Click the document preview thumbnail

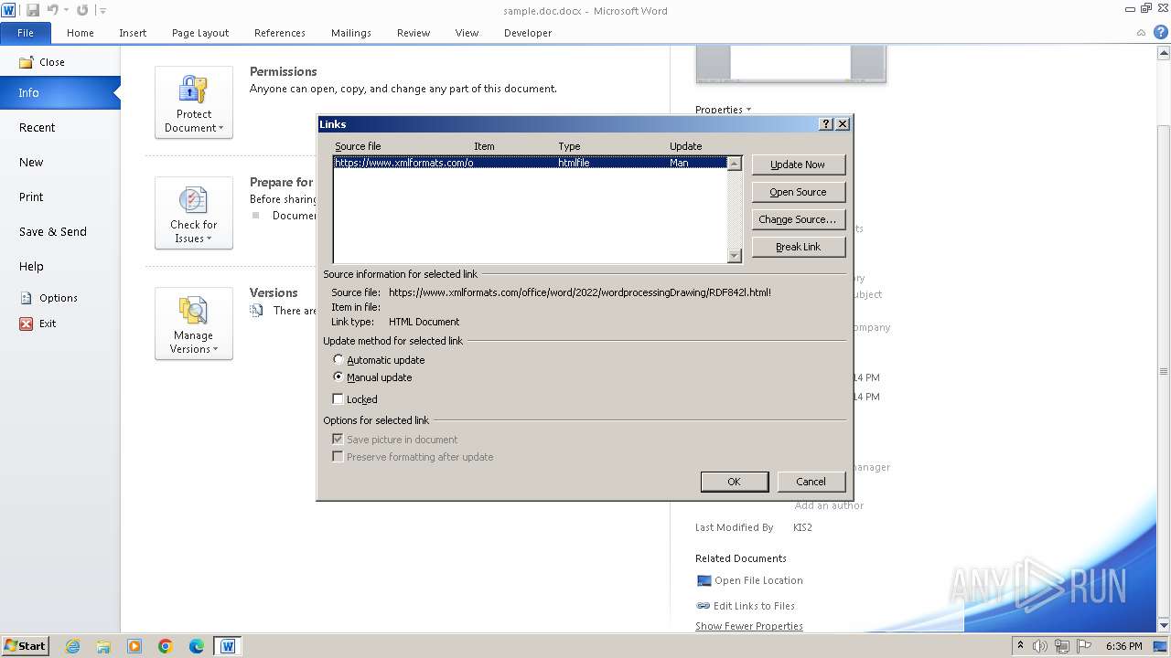(790, 63)
